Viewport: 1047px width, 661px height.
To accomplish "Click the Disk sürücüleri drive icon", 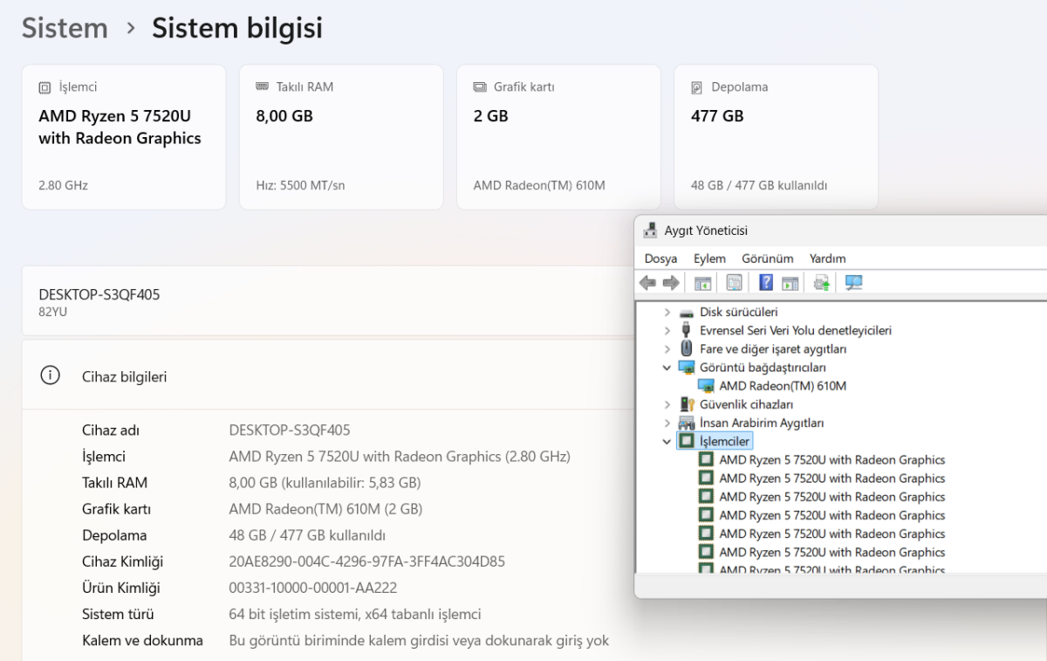I will [x=687, y=313].
